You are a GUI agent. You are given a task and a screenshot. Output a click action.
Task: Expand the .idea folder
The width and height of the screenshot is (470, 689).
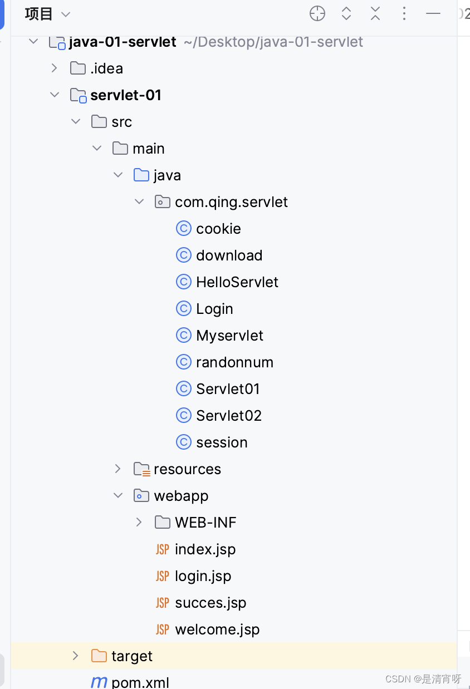tap(55, 68)
